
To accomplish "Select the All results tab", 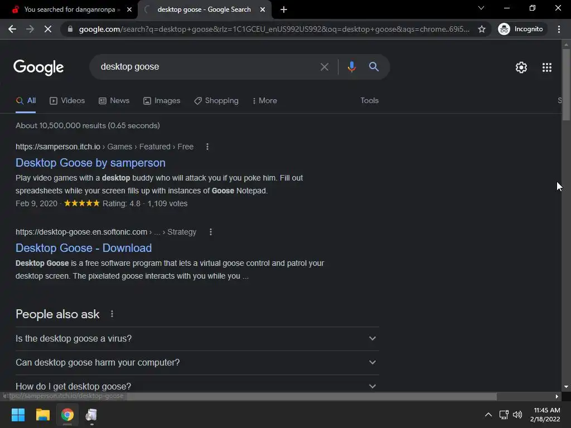I will pos(26,101).
